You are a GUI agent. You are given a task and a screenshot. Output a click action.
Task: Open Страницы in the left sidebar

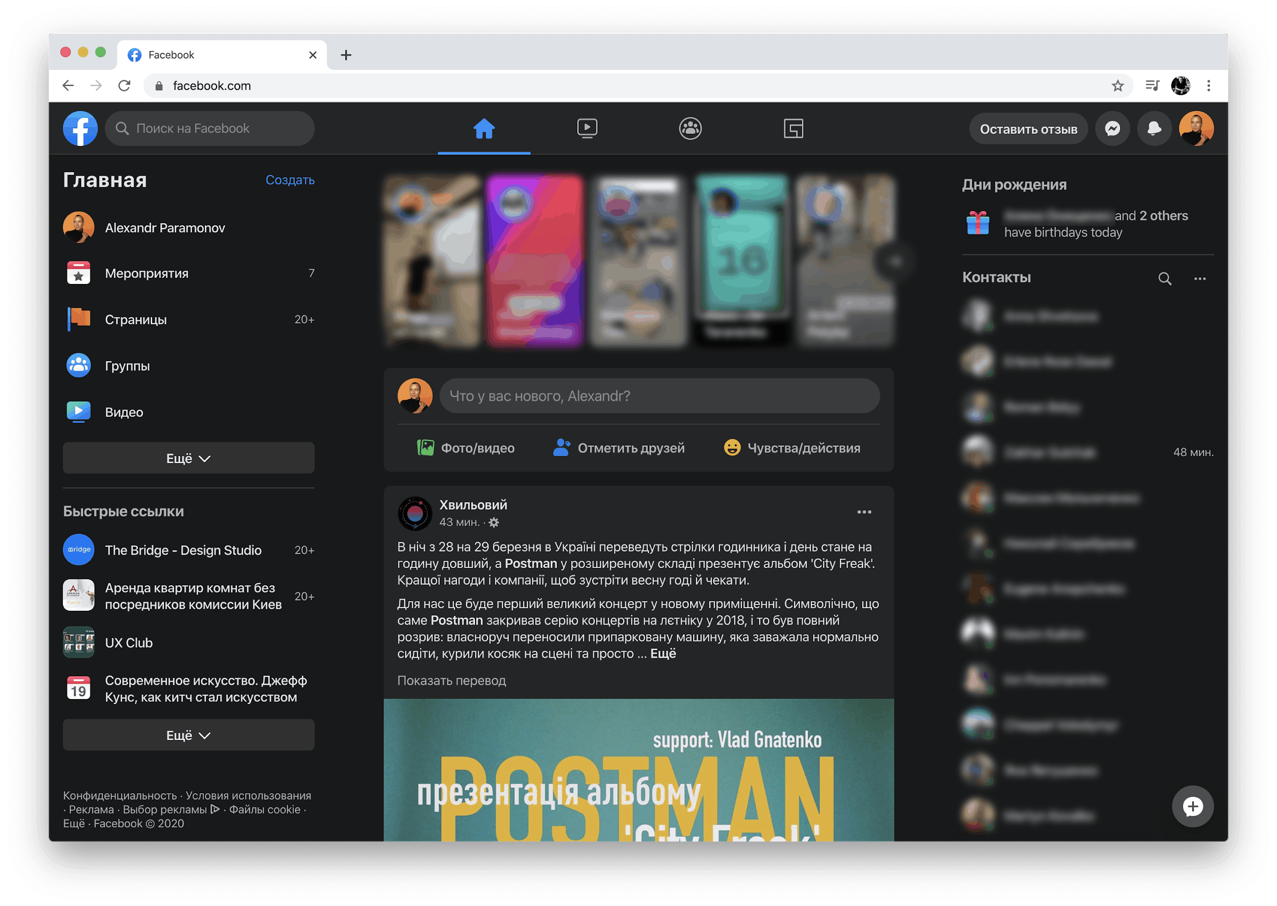click(x=188, y=320)
